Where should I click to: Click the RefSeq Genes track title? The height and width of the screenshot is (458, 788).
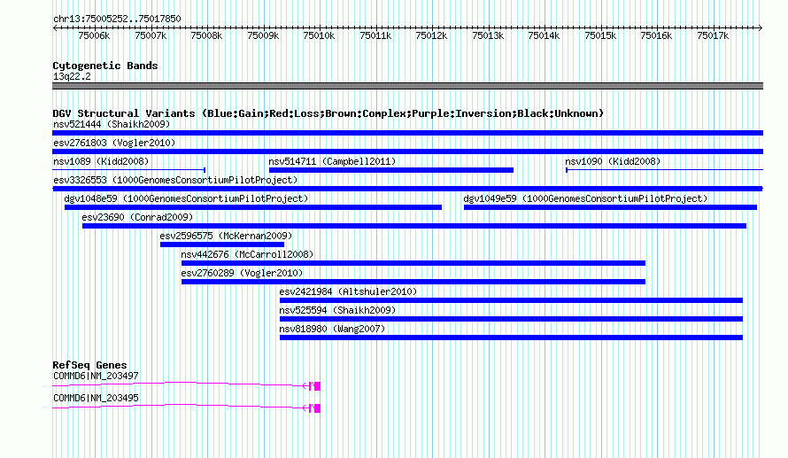click(89, 365)
